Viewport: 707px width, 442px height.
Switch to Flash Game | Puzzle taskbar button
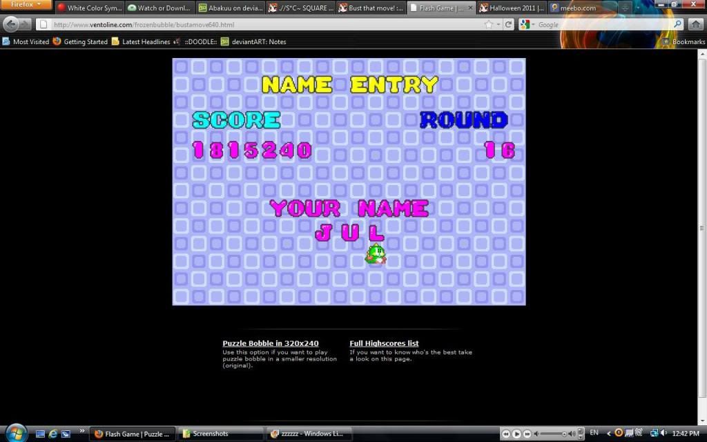pyautogui.click(x=133, y=434)
